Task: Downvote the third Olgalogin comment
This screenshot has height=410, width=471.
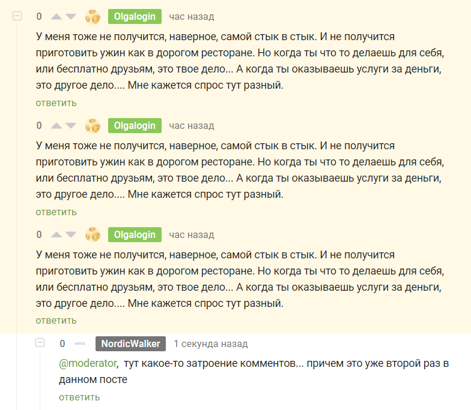Action: coord(71,235)
